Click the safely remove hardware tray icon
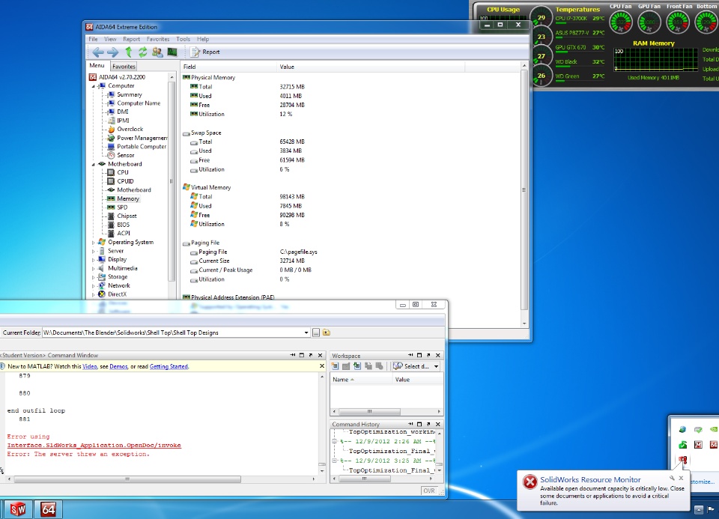The image size is (719, 519). coord(698,430)
